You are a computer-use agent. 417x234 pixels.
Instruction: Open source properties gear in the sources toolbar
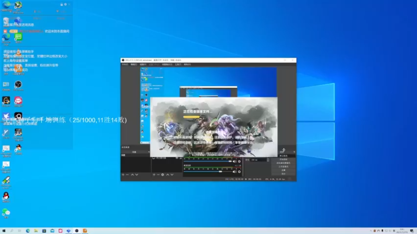163,175
